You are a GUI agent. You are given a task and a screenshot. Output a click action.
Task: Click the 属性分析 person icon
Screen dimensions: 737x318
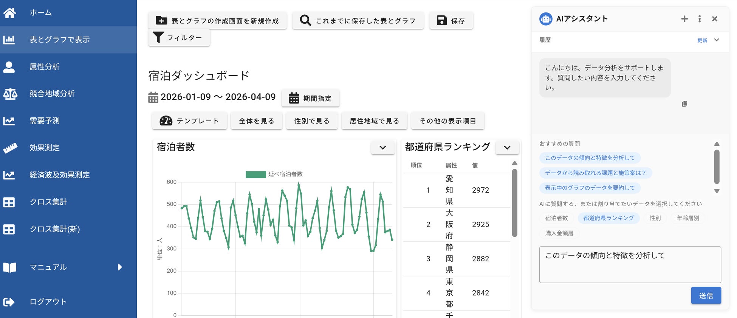9,67
